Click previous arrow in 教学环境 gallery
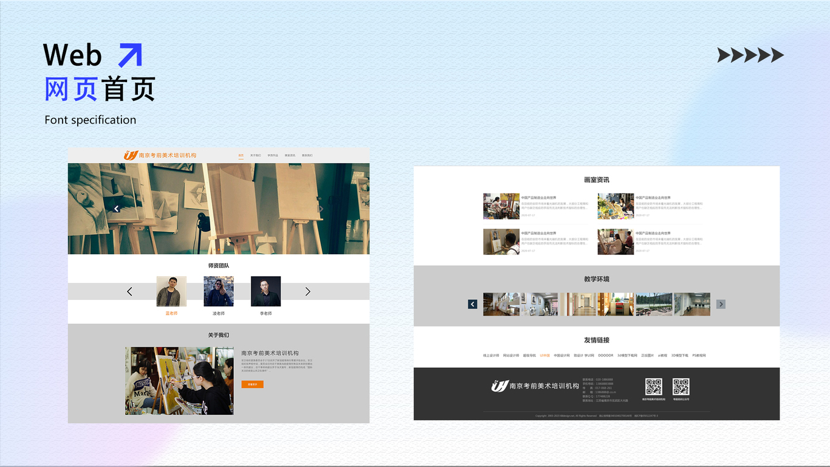Viewport: 830px width, 467px height. [472, 304]
